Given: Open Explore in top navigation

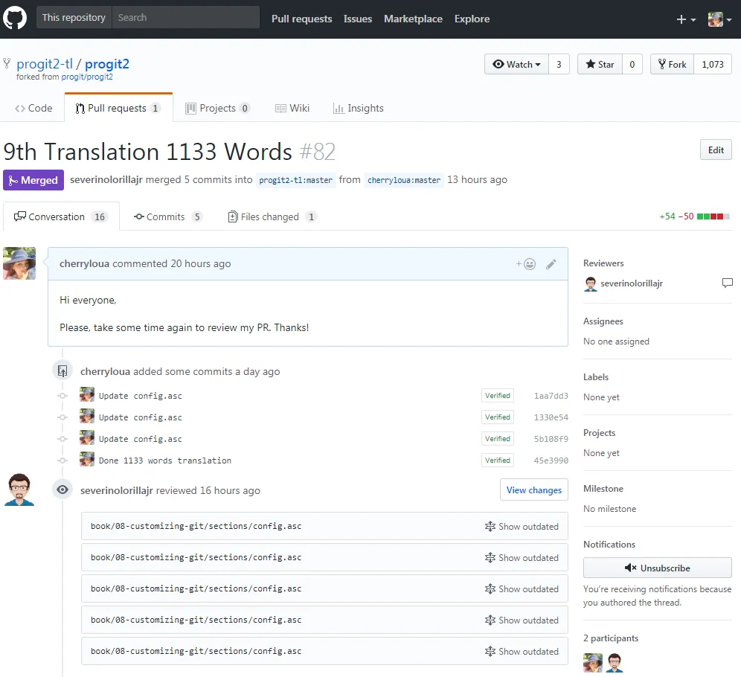Looking at the screenshot, I should [472, 19].
